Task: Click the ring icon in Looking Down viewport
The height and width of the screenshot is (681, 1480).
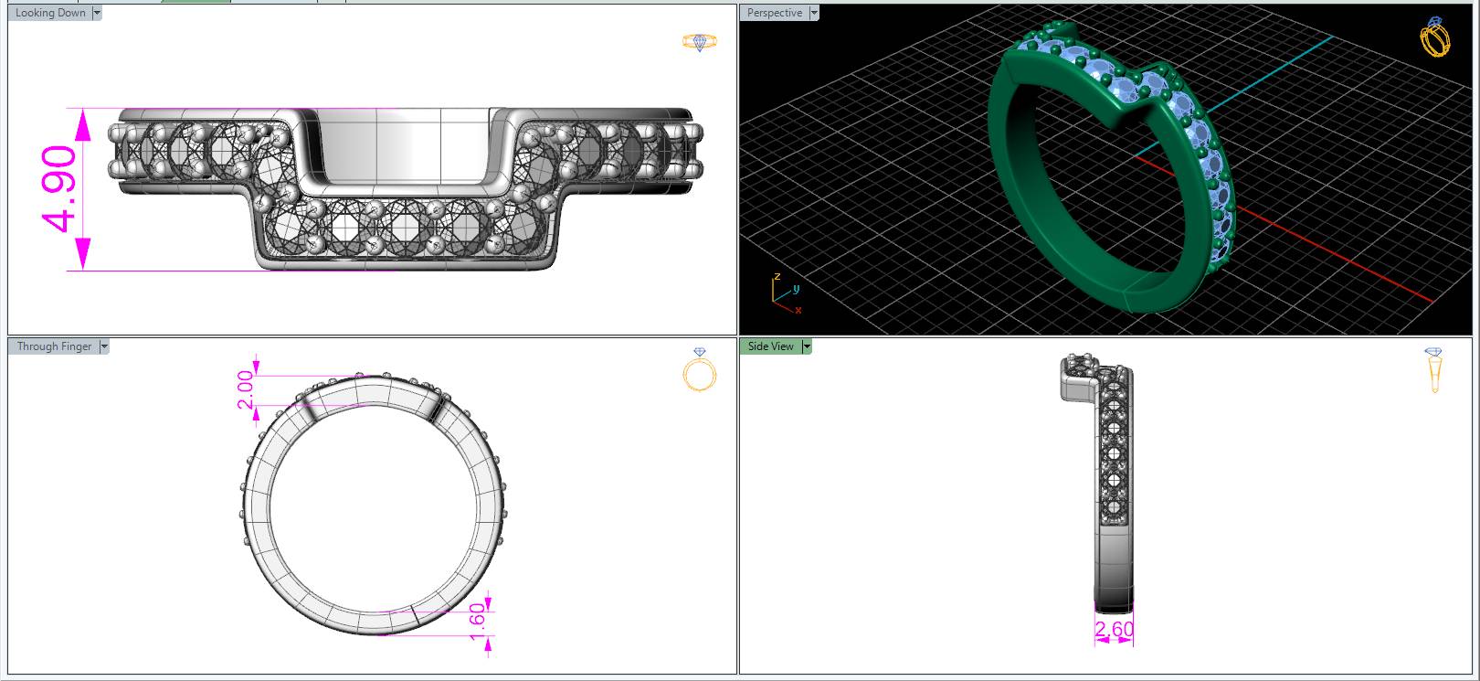Action: coord(700,42)
